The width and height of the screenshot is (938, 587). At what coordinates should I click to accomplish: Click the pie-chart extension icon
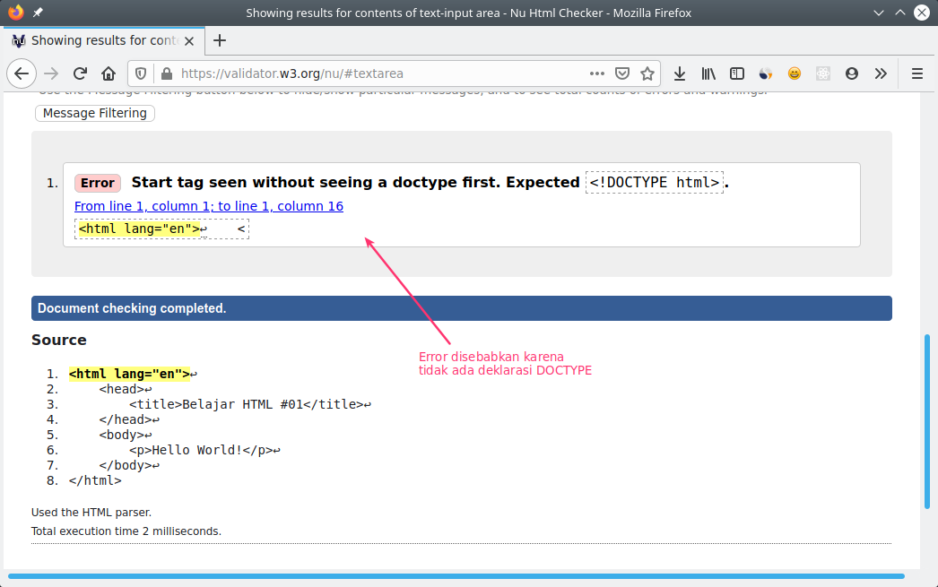pyautogui.click(x=766, y=73)
